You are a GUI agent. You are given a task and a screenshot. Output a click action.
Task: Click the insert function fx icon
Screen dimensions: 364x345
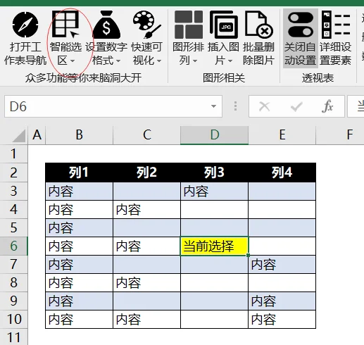(327, 106)
